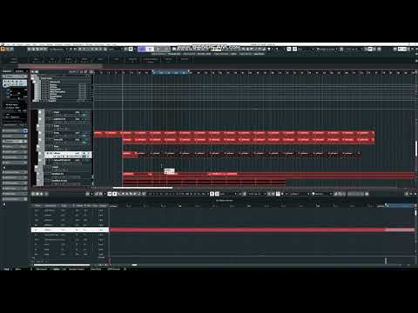This screenshot has width=418, height=313.
Task: Select the highlighted track in the track list
Action: coord(68,155)
